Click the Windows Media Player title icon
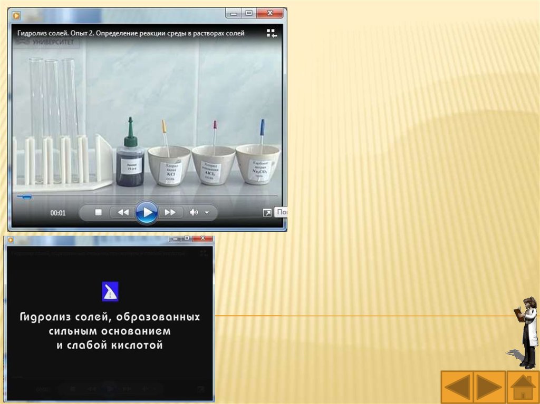Screen dimensions: 540x404 click(16, 15)
